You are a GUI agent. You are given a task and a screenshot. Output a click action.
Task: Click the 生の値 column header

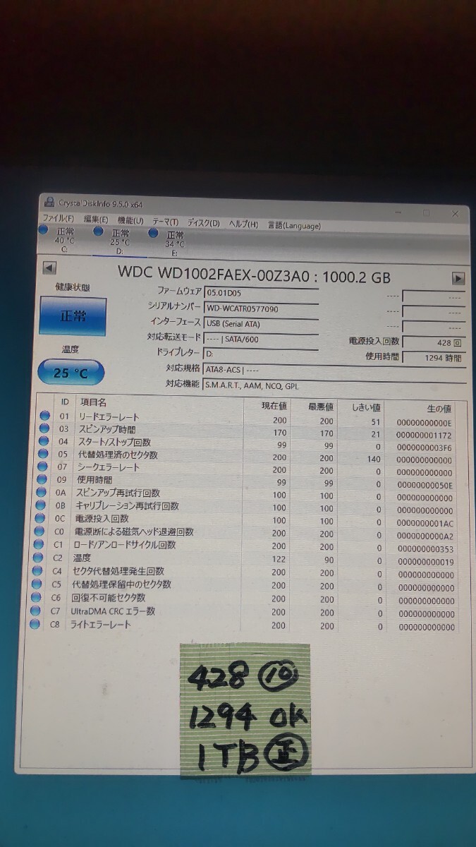[x=439, y=408]
